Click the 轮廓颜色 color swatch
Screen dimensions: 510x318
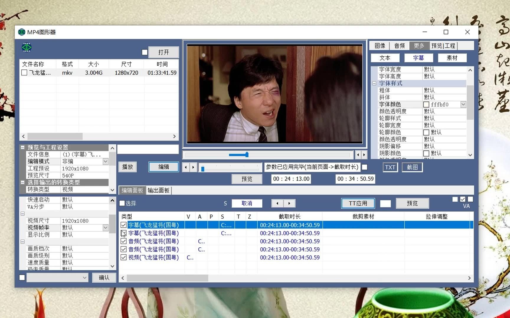click(426, 132)
